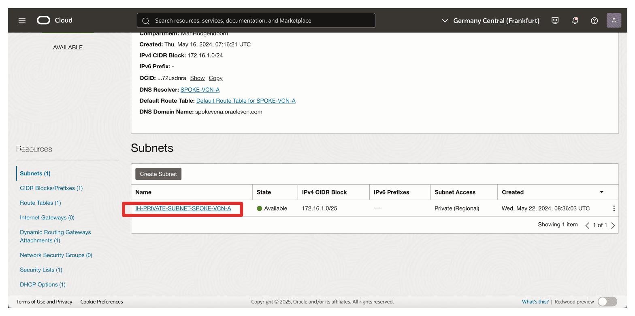Click the Showing 1 item text
635x316 pixels.
click(x=558, y=225)
